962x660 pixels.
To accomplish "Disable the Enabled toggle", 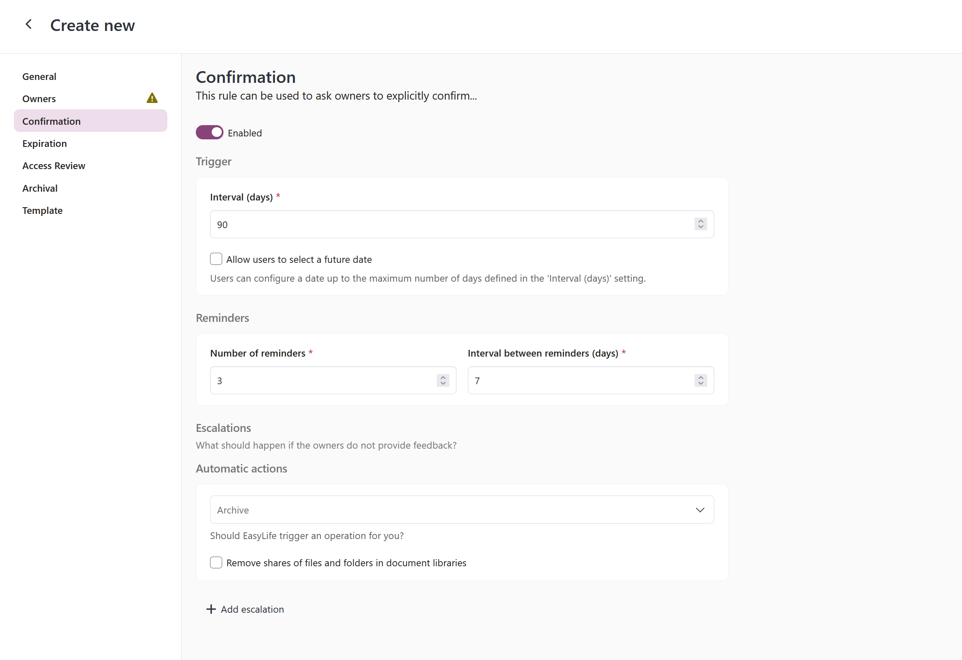I will (210, 132).
